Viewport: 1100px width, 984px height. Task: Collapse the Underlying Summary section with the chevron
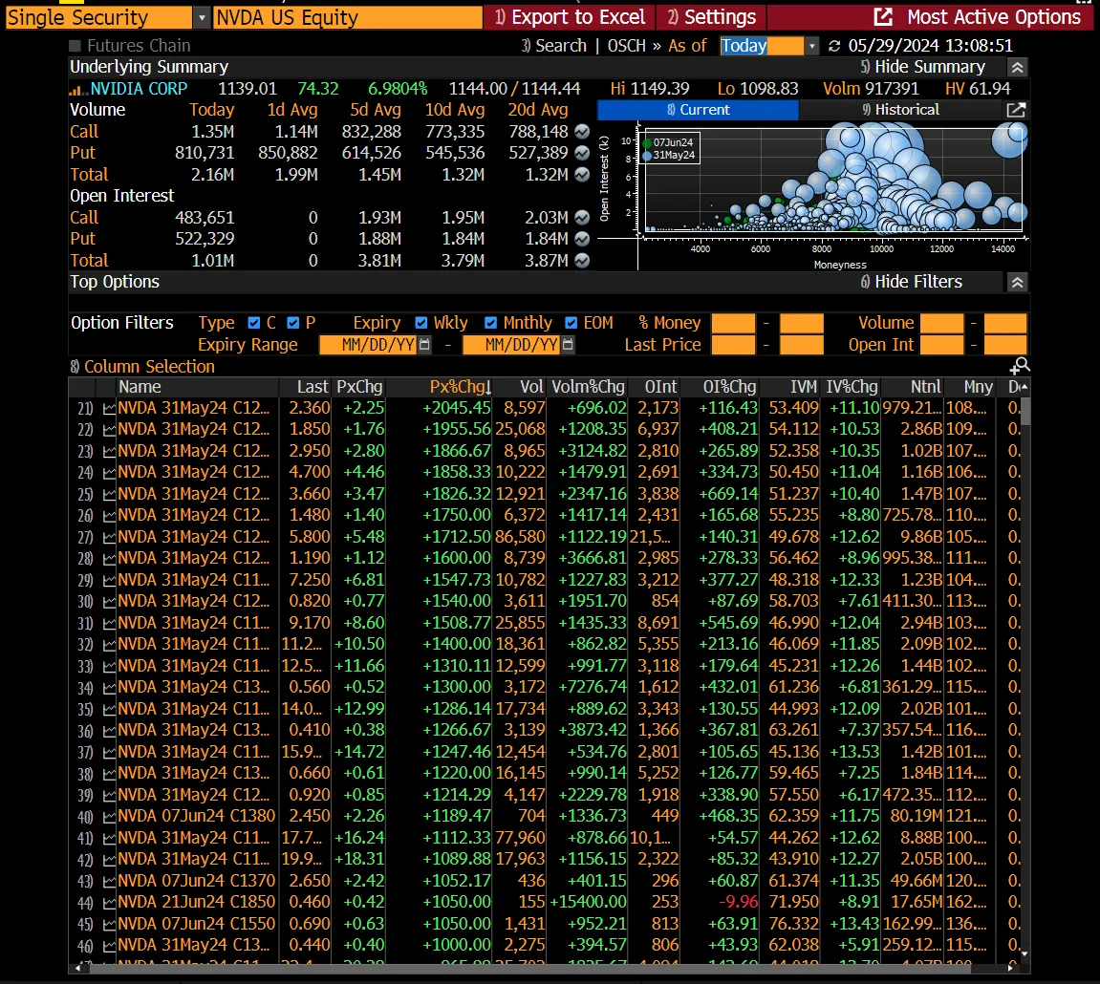click(1018, 67)
